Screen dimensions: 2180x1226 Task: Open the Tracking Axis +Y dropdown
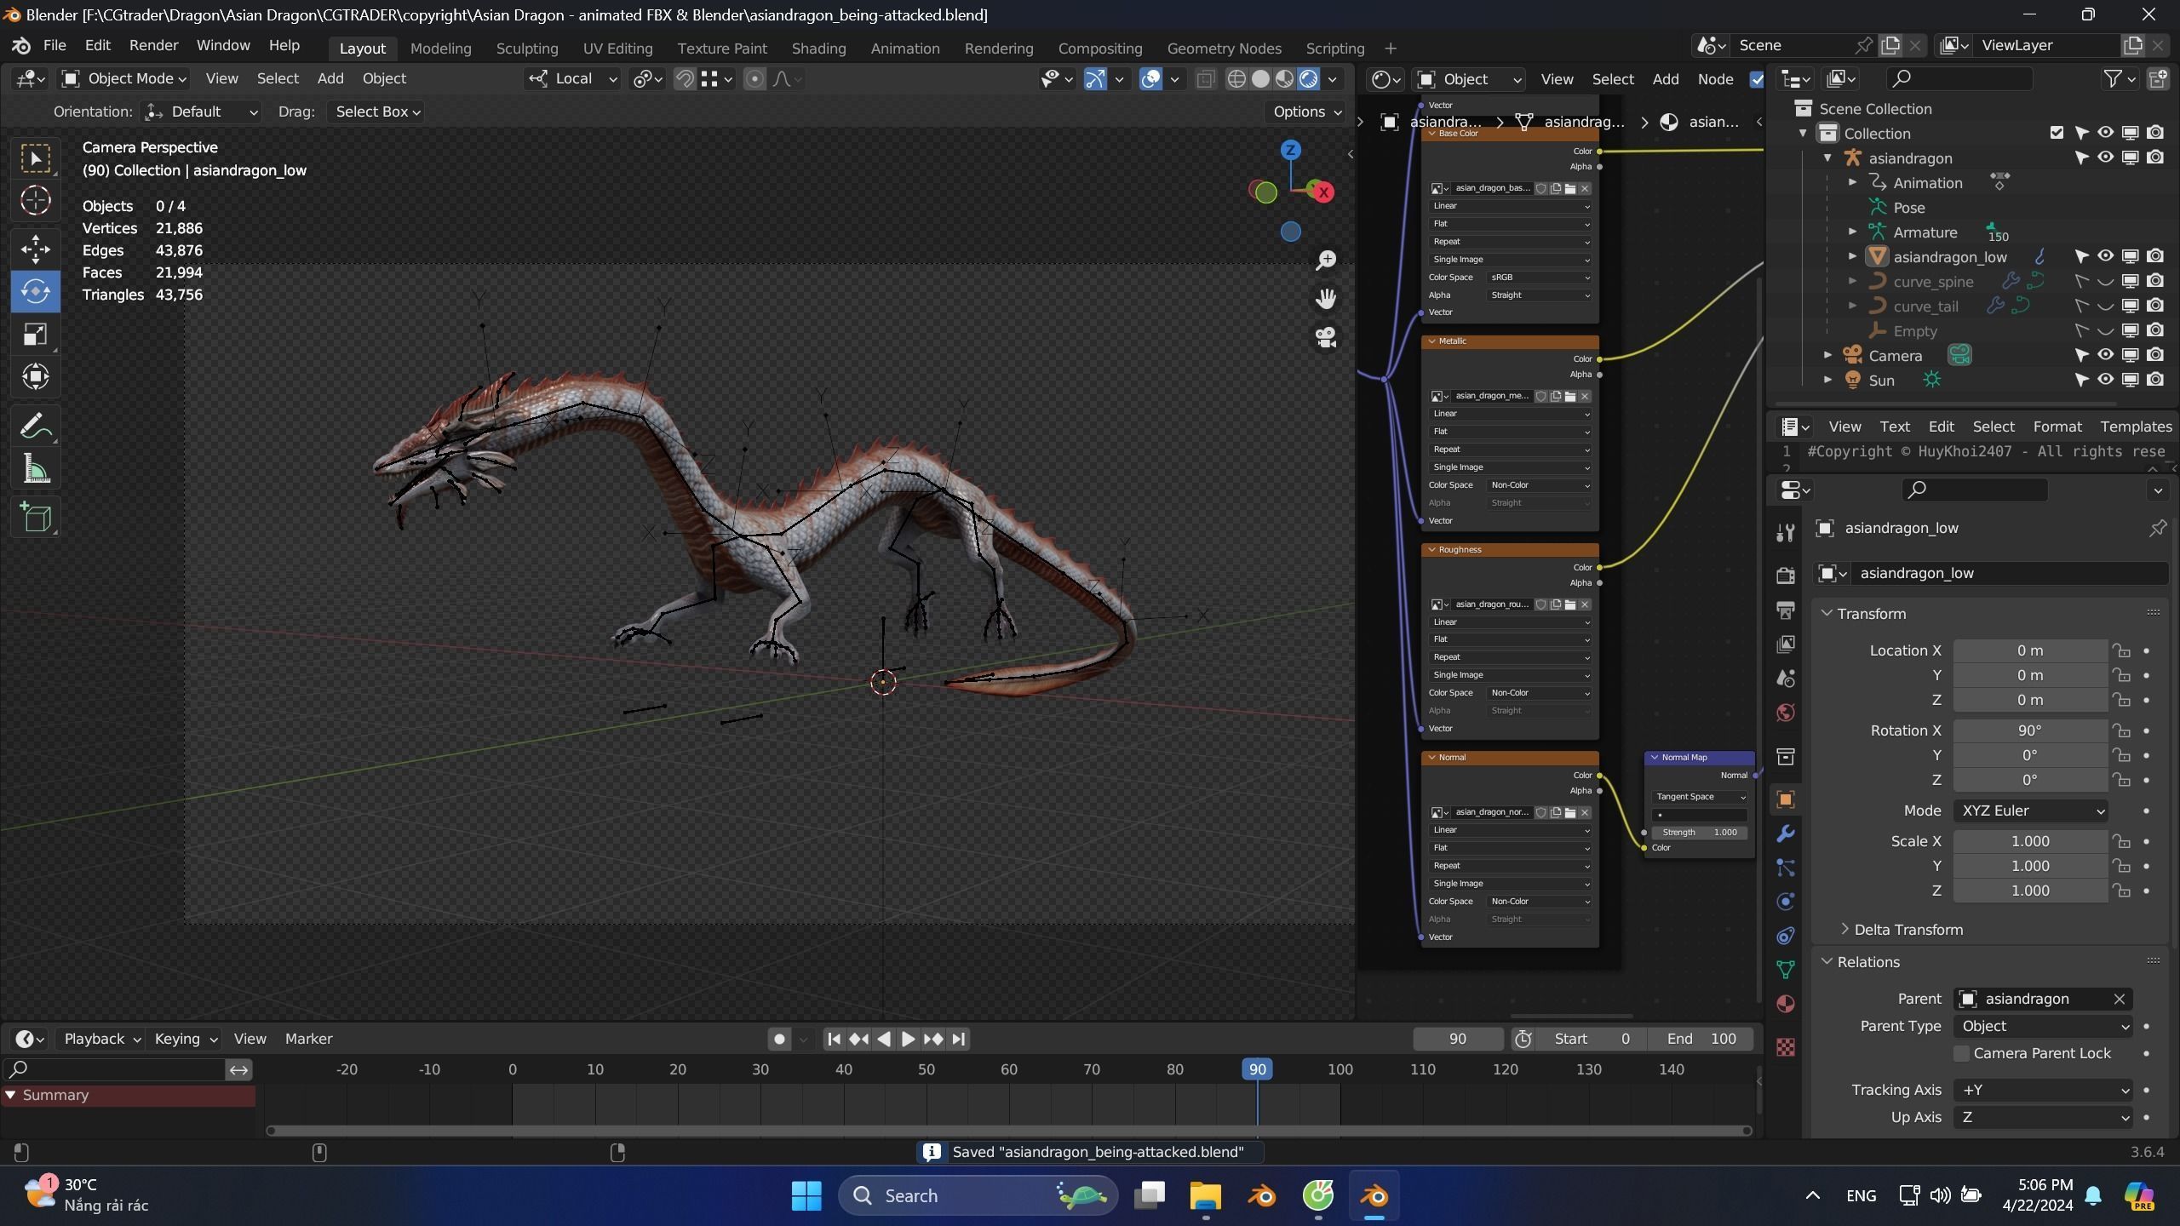2043,1091
